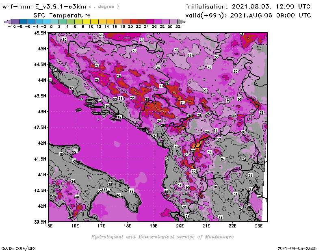Click the -10 legend scale label
This screenshot has width=325, height=251.
(x=12, y=26)
